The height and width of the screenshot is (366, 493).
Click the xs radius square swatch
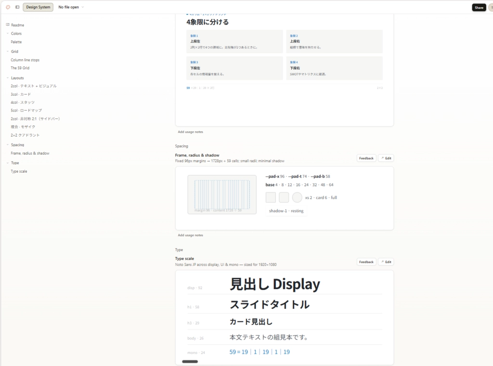click(x=271, y=198)
